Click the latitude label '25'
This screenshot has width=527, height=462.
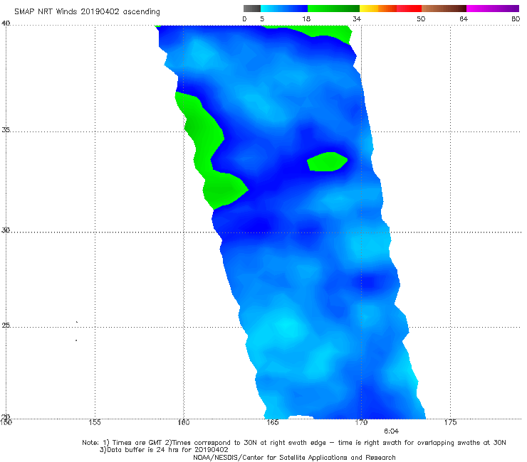6,325
